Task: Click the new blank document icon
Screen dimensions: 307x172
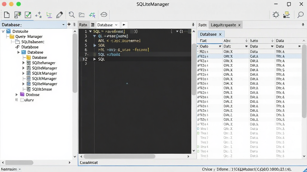Action: [x=7, y=15]
